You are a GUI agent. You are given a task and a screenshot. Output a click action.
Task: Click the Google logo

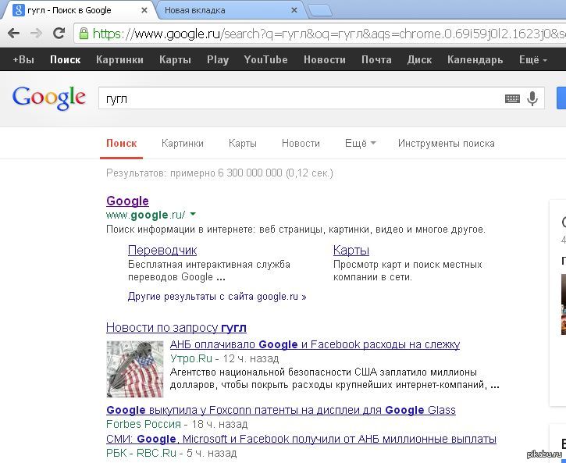[x=49, y=98]
